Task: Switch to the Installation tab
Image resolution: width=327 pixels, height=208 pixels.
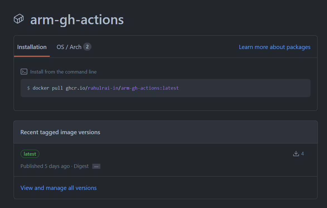Action: (32, 47)
